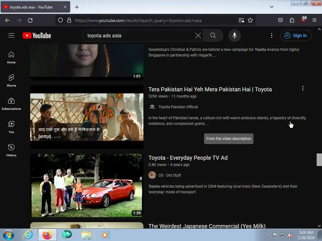The width and height of the screenshot is (322, 241).
Task: Click the description beginning 'In the heart of Pakistani lands'
Action: pos(227,121)
